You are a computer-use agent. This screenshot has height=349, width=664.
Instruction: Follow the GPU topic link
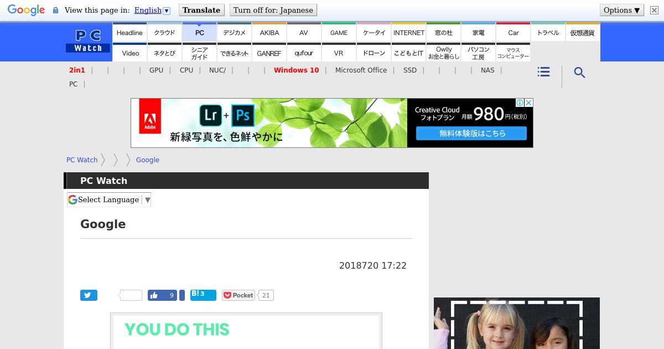156,70
